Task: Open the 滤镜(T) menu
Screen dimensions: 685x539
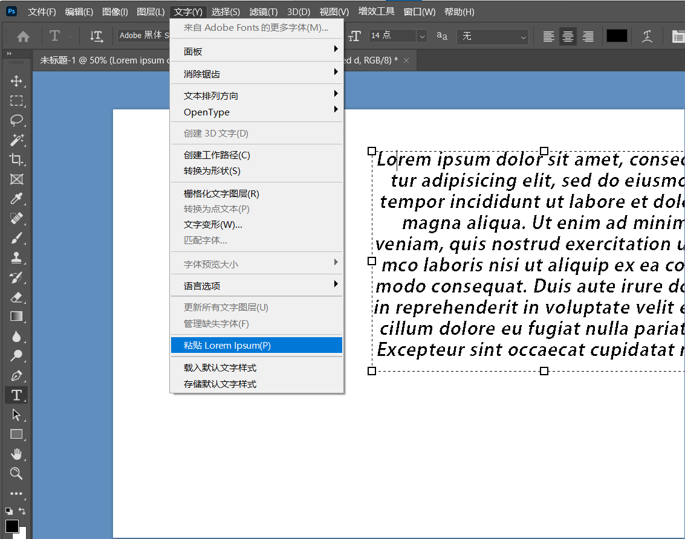Action: (x=264, y=12)
